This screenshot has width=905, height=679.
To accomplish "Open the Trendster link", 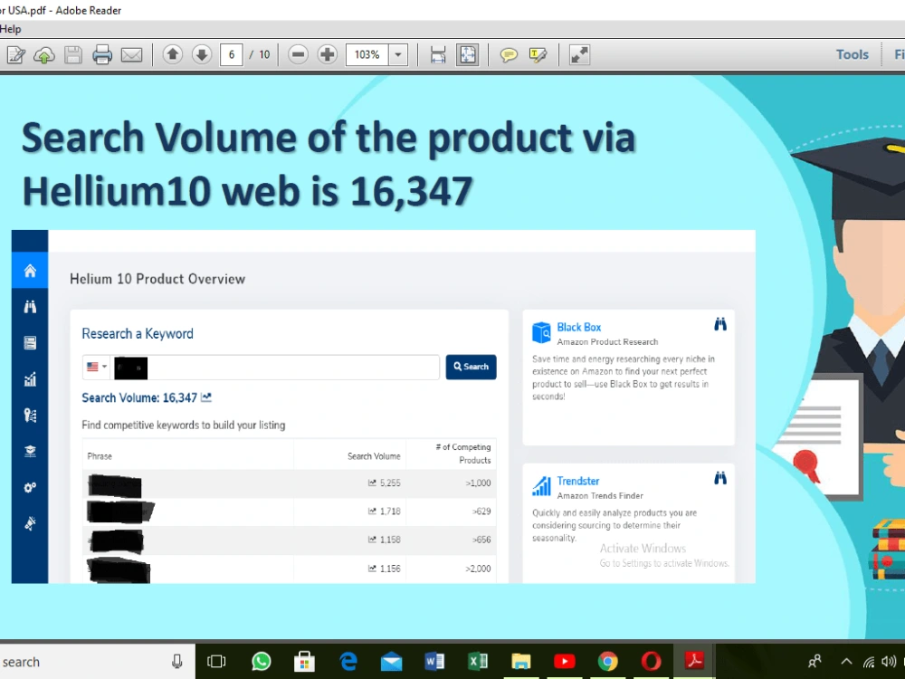I will [x=577, y=481].
